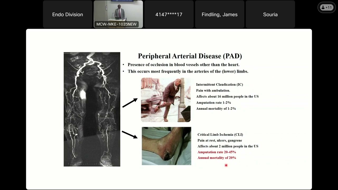The height and width of the screenshot is (190, 338).
Task: Open the +11 participants overflow button
Action: click(x=326, y=7)
